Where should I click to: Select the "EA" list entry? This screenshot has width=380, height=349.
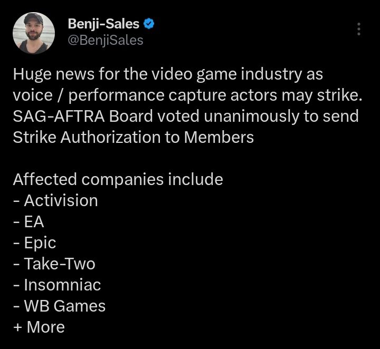[34, 221]
